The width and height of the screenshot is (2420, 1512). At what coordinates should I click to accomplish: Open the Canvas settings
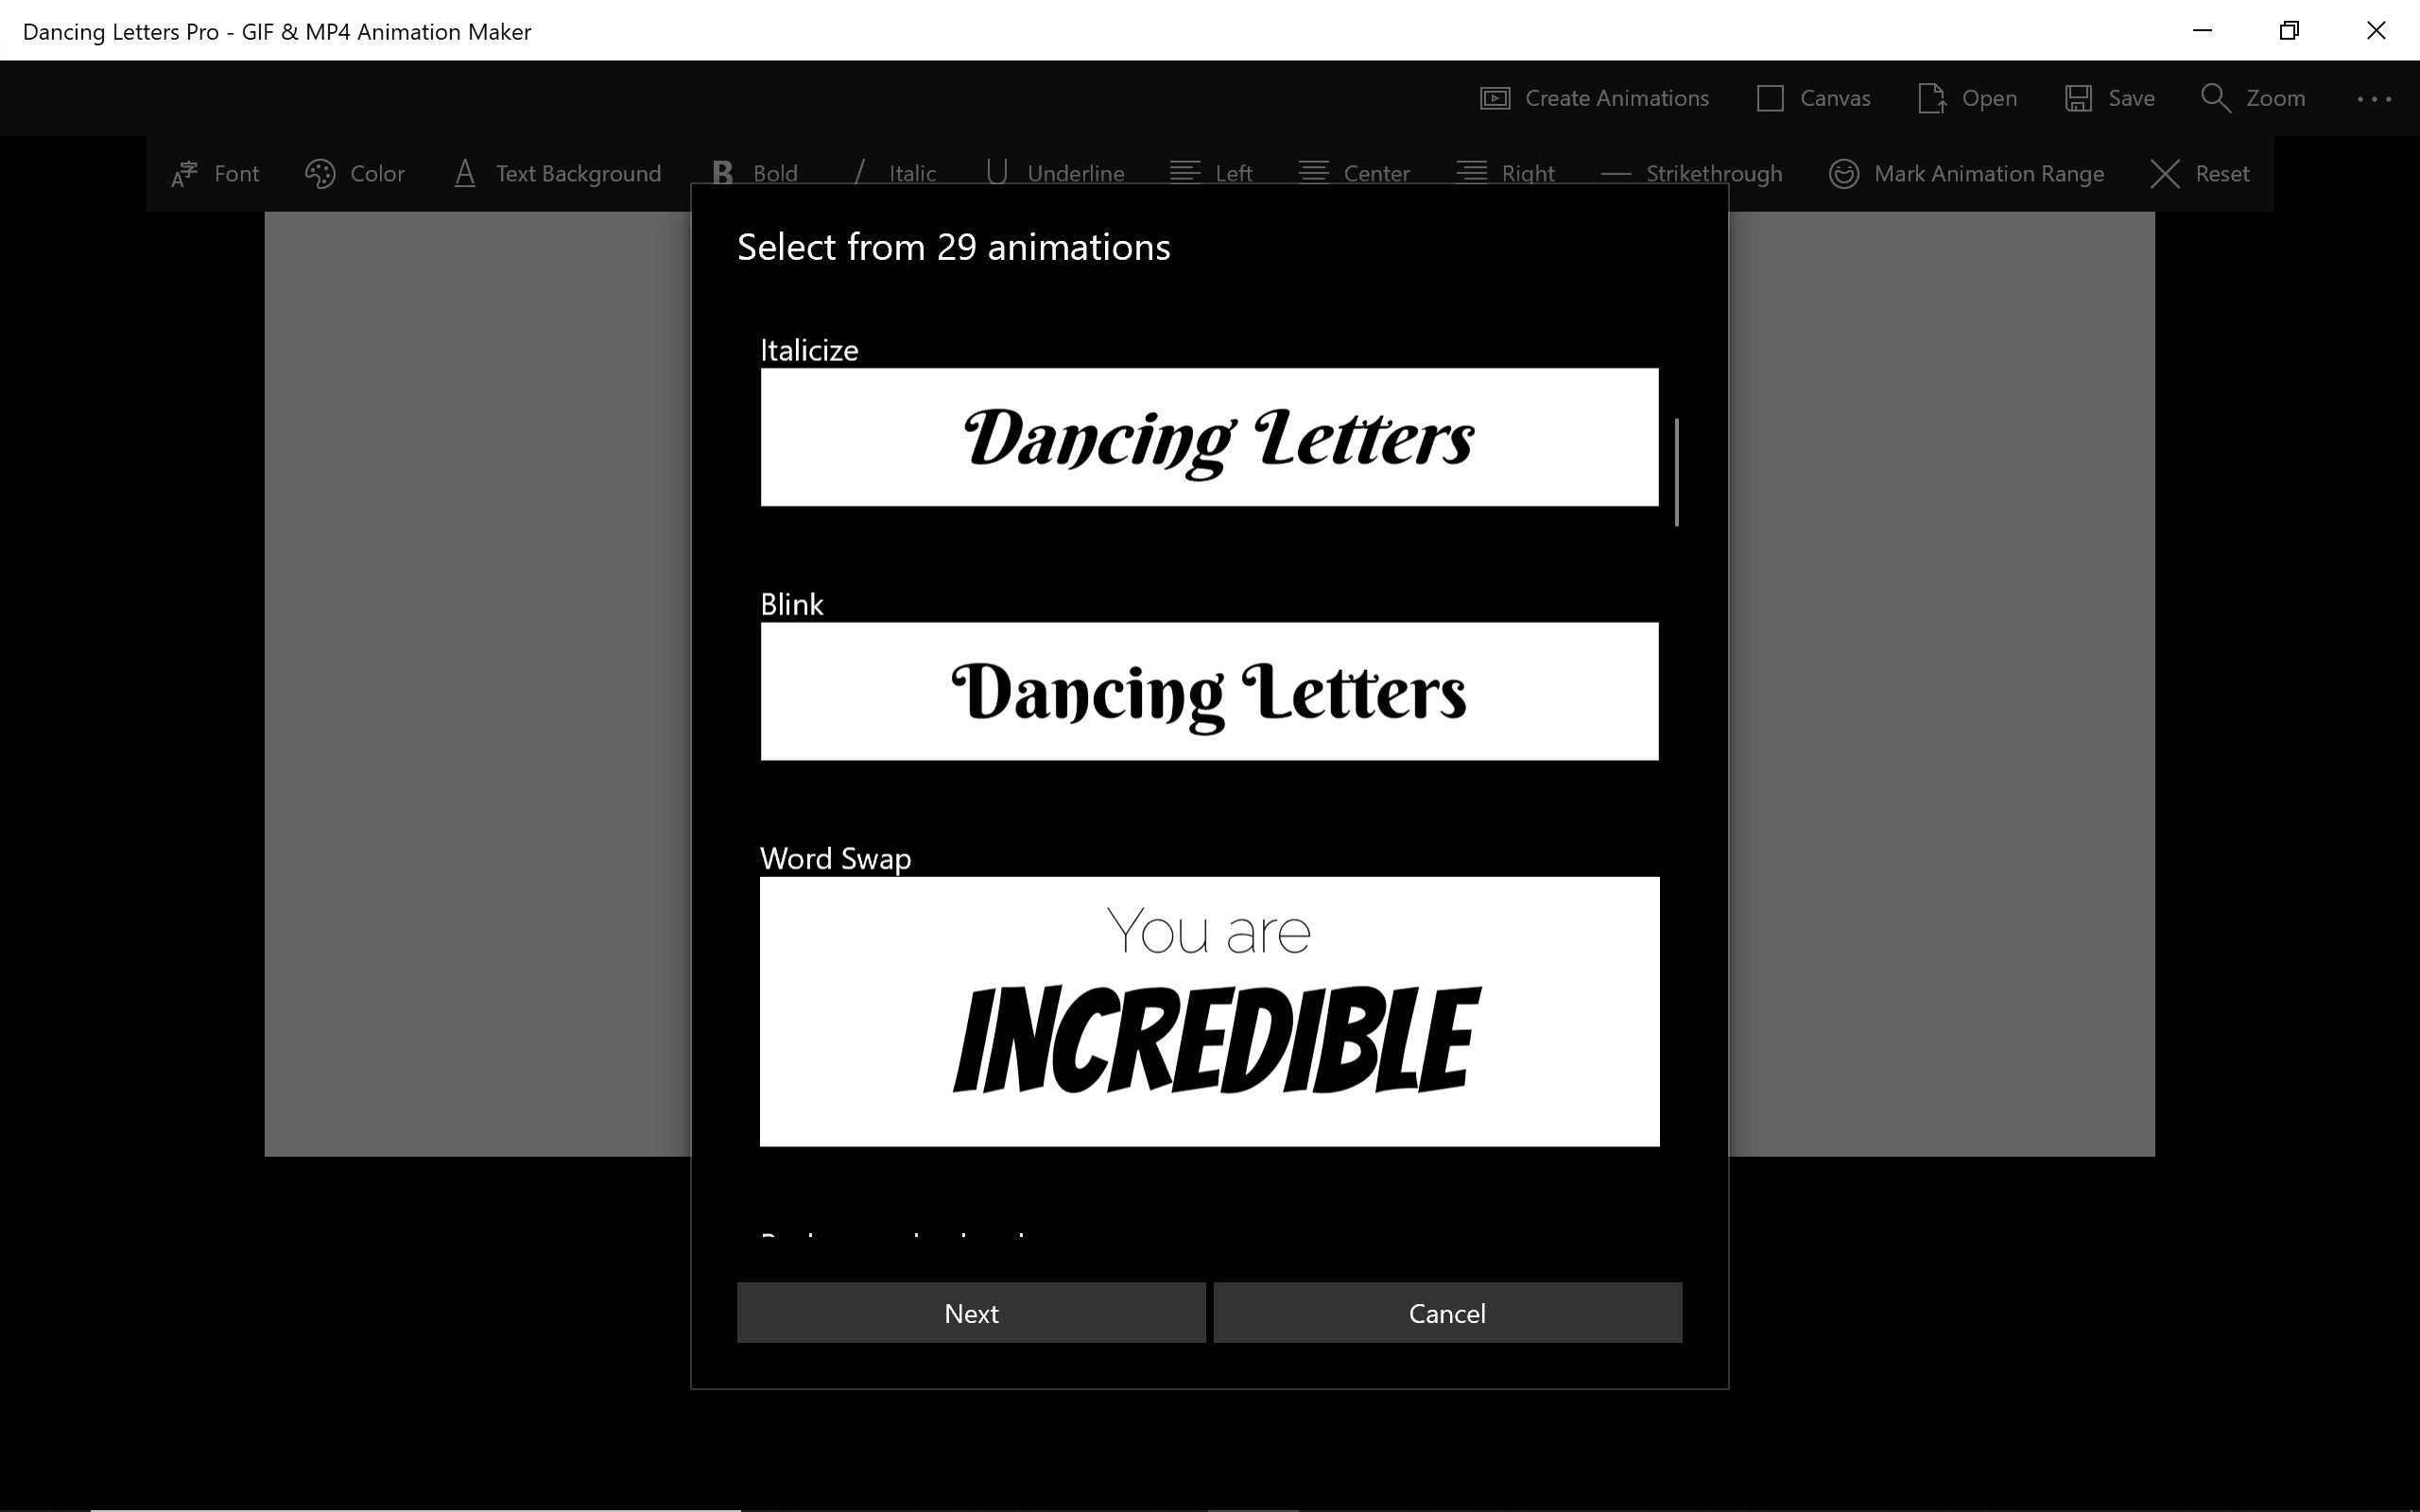[x=1813, y=98]
